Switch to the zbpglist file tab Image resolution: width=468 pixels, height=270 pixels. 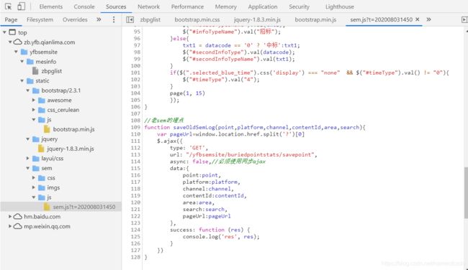(150, 19)
